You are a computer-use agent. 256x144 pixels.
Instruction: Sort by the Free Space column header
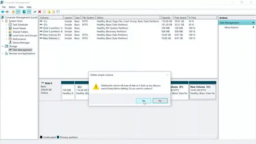[180, 17]
